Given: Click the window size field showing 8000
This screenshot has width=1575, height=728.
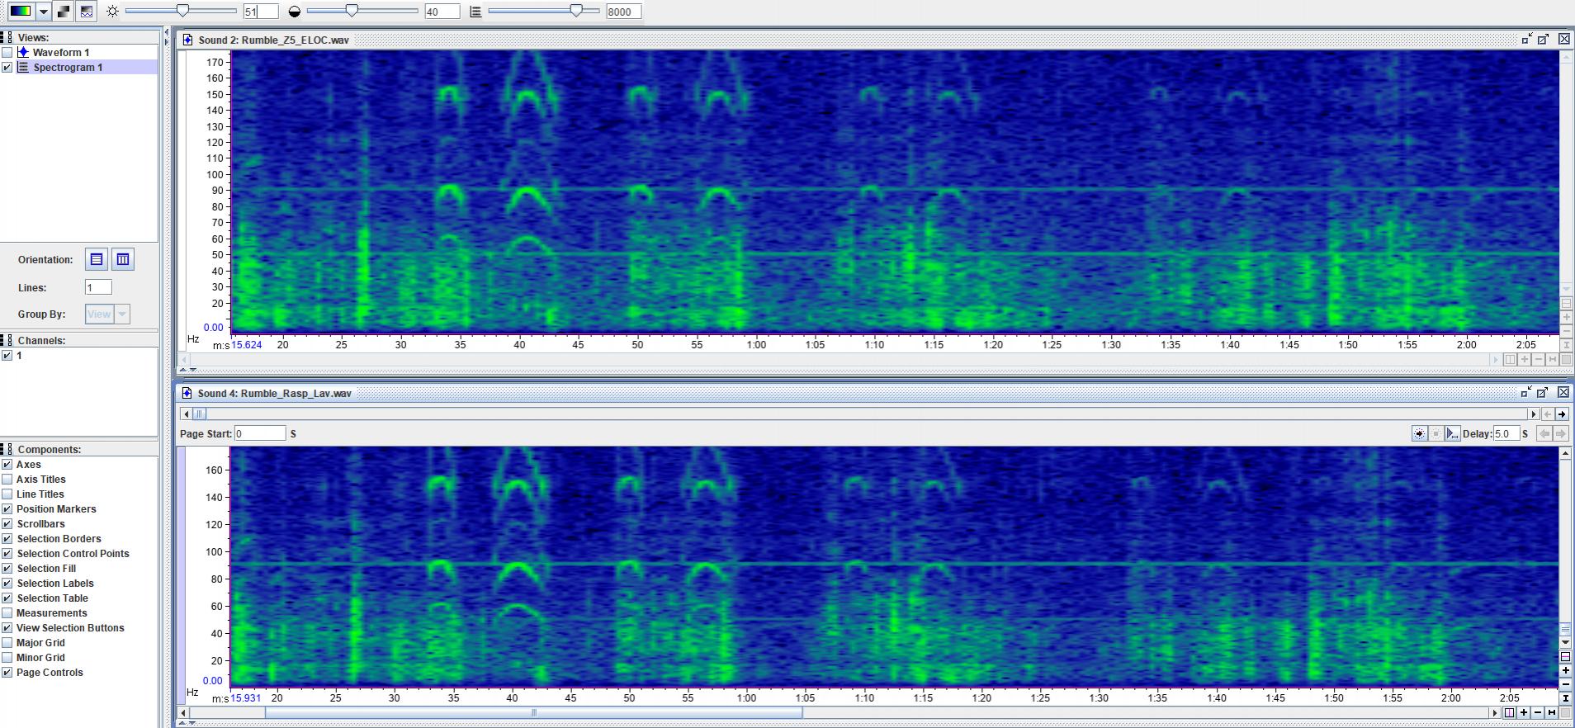Looking at the screenshot, I should (x=623, y=12).
